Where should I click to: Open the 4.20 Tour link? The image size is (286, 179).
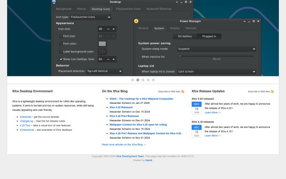point(25,125)
